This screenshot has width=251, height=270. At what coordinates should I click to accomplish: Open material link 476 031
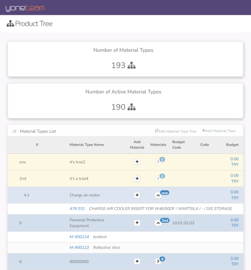[77, 209]
